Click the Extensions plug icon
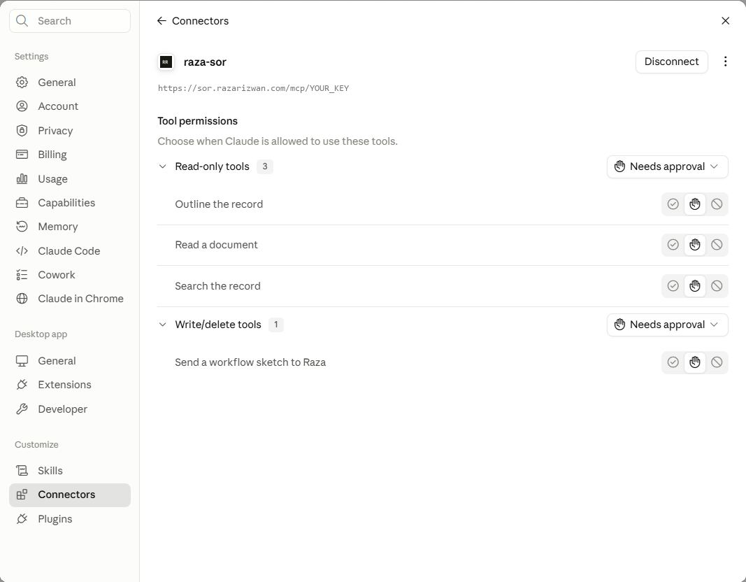Viewport: 746px width, 582px height. tap(22, 385)
